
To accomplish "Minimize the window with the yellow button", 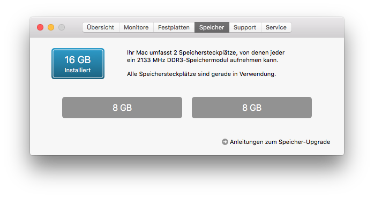I will click(51, 27).
